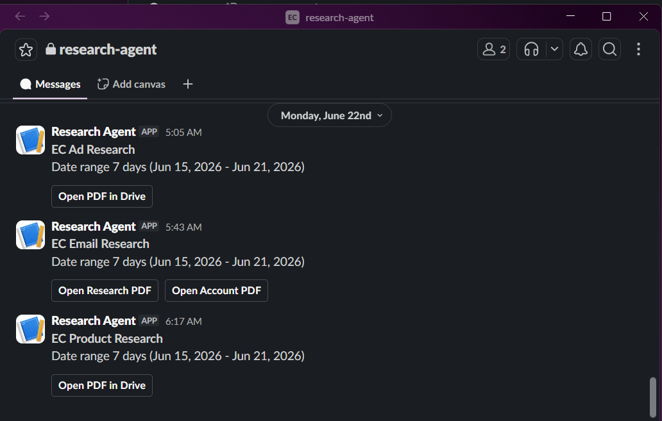
Task: Click APP badge on 5:05 AM message
Action: (149, 131)
